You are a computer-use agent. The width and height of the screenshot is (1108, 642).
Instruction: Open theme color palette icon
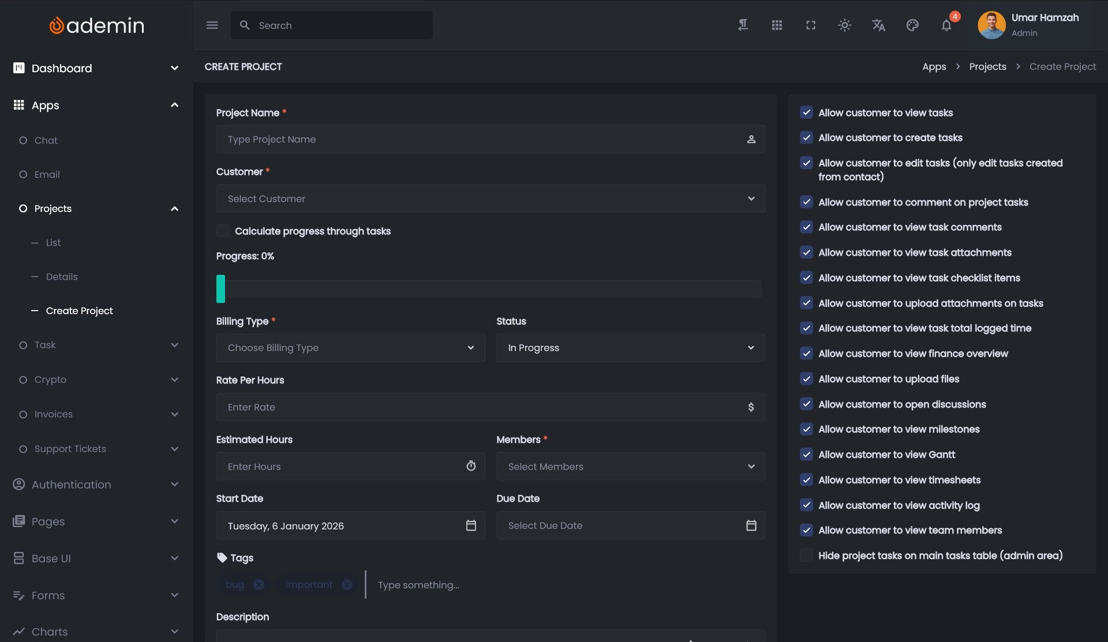pos(912,25)
